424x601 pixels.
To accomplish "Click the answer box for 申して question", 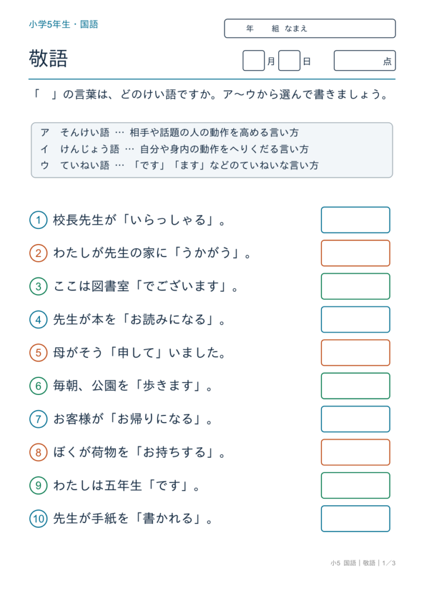I will (355, 353).
